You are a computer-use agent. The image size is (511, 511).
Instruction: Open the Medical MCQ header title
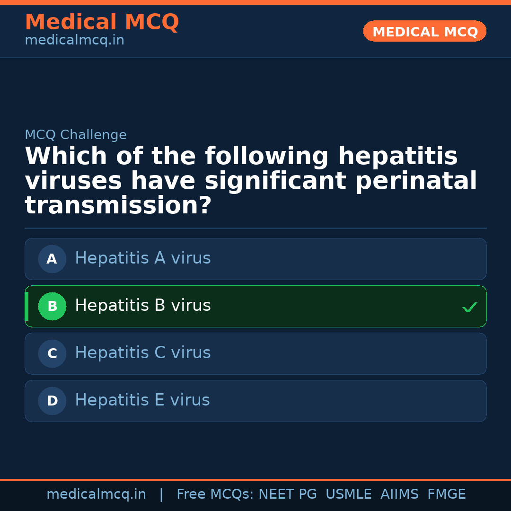click(x=102, y=22)
